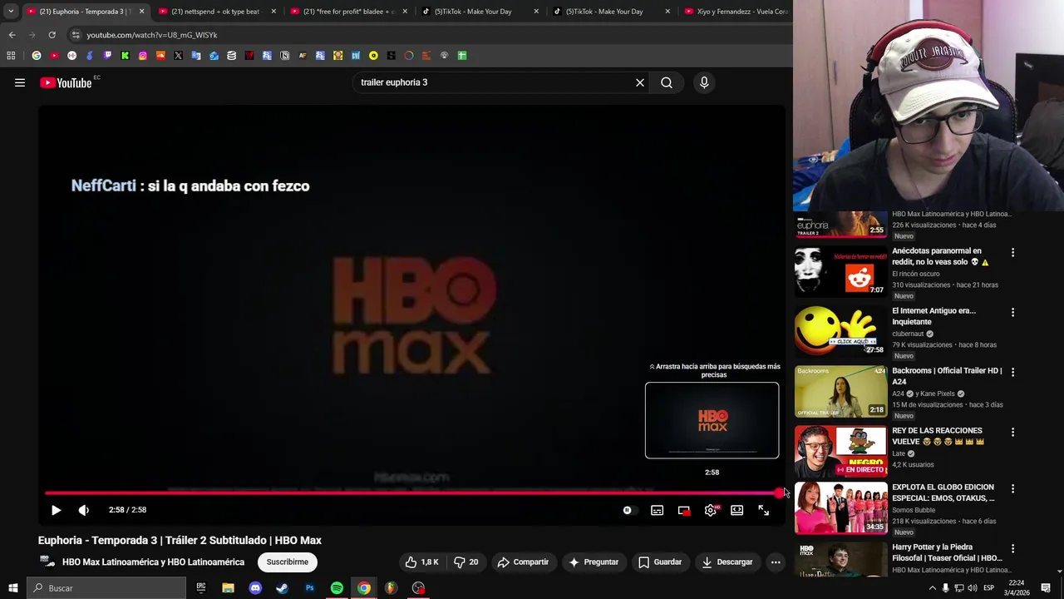The image size is (1064, 599).
Task: Click the search magnifier button
Action: 667,82
